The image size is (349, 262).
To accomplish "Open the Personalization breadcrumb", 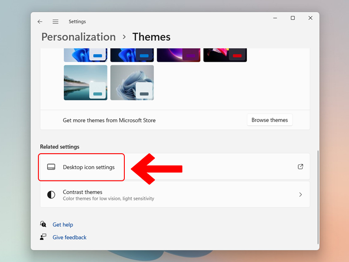I will coord(78,37).
